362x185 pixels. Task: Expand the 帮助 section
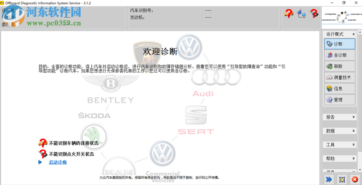tap(354, 159)
